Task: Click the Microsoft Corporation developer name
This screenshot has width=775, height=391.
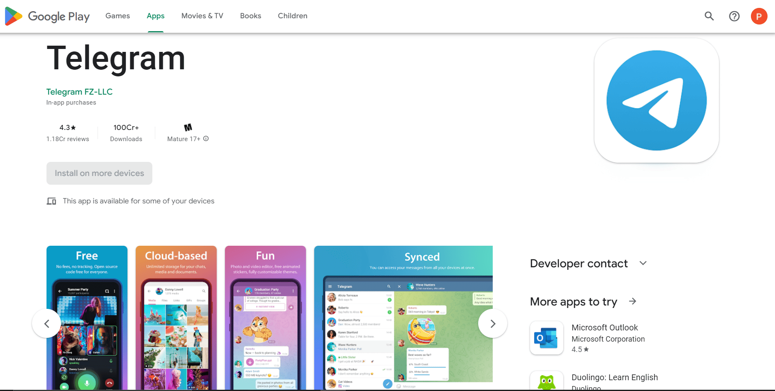Action: (x=608, y=339)
